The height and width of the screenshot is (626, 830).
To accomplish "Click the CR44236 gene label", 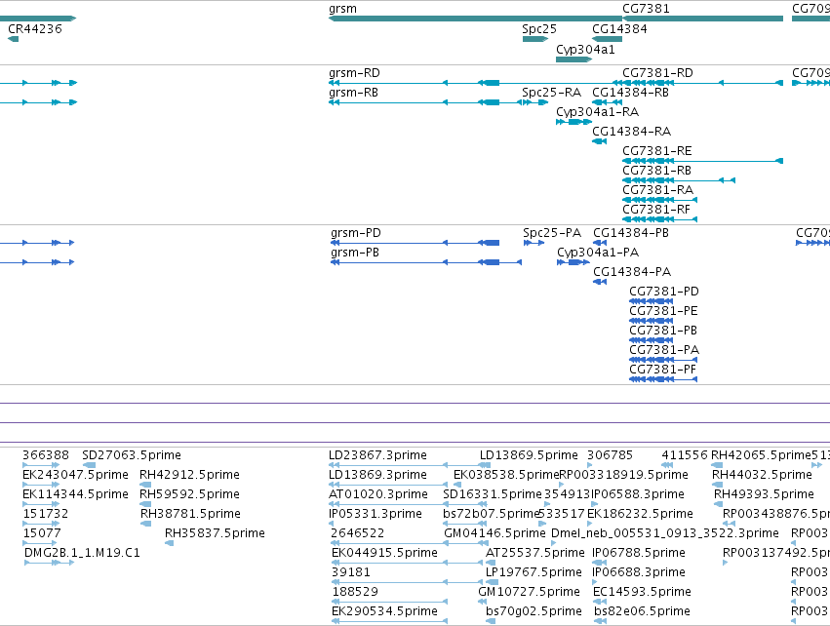I will pos(35,29).
